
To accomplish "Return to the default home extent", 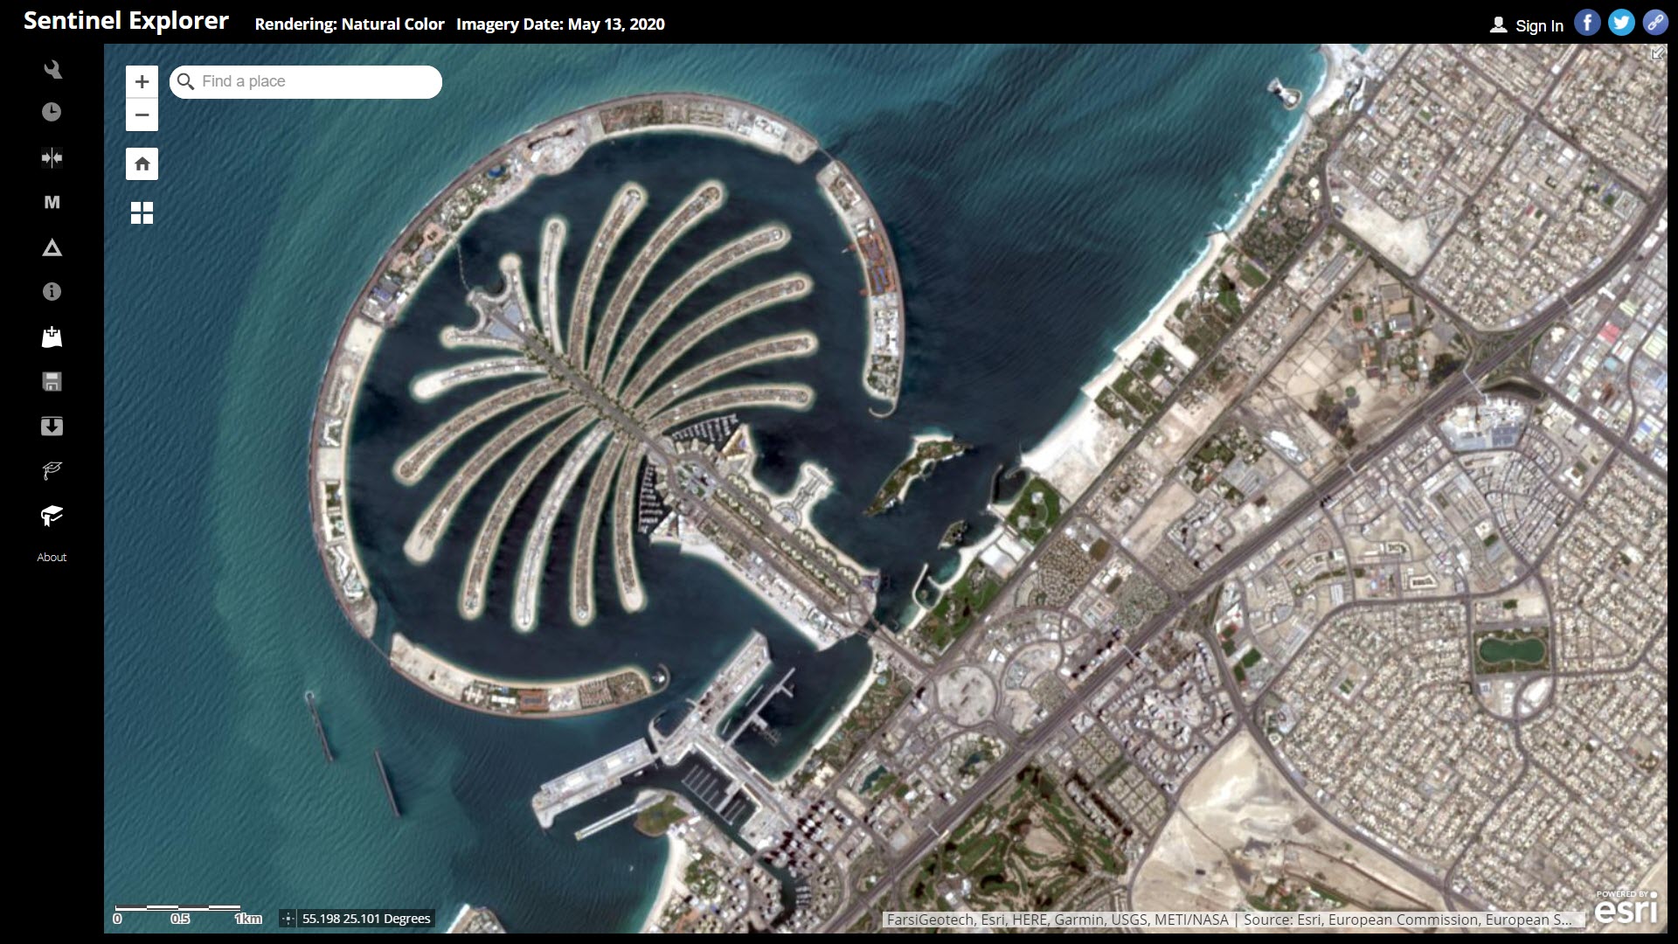I will (142, 163).
